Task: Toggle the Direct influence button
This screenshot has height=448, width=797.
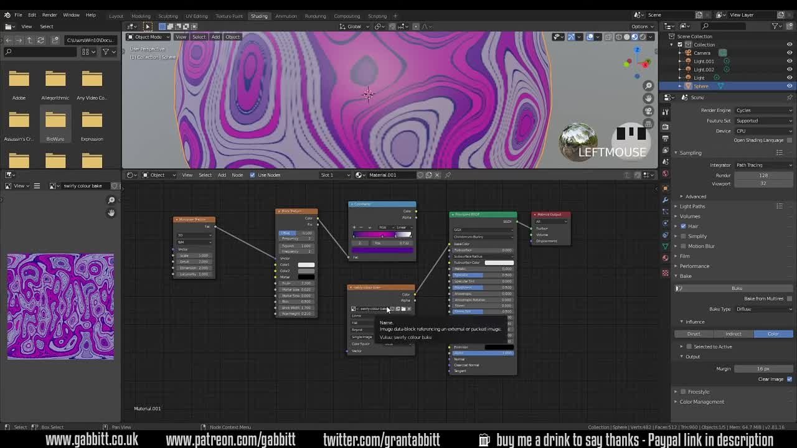Action: click(x=694, y=334)
